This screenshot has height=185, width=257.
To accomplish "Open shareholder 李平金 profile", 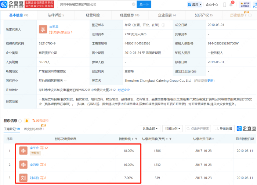I will pos(34,148).
